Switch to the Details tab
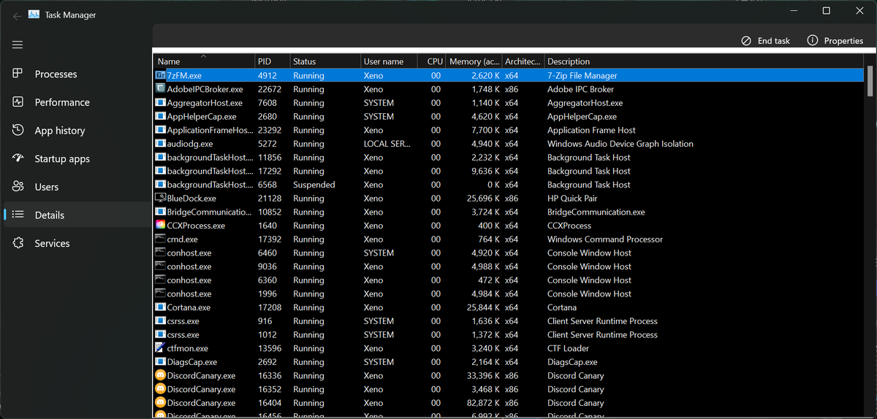Viewport: 877px width, 419px height. [50, 215]
